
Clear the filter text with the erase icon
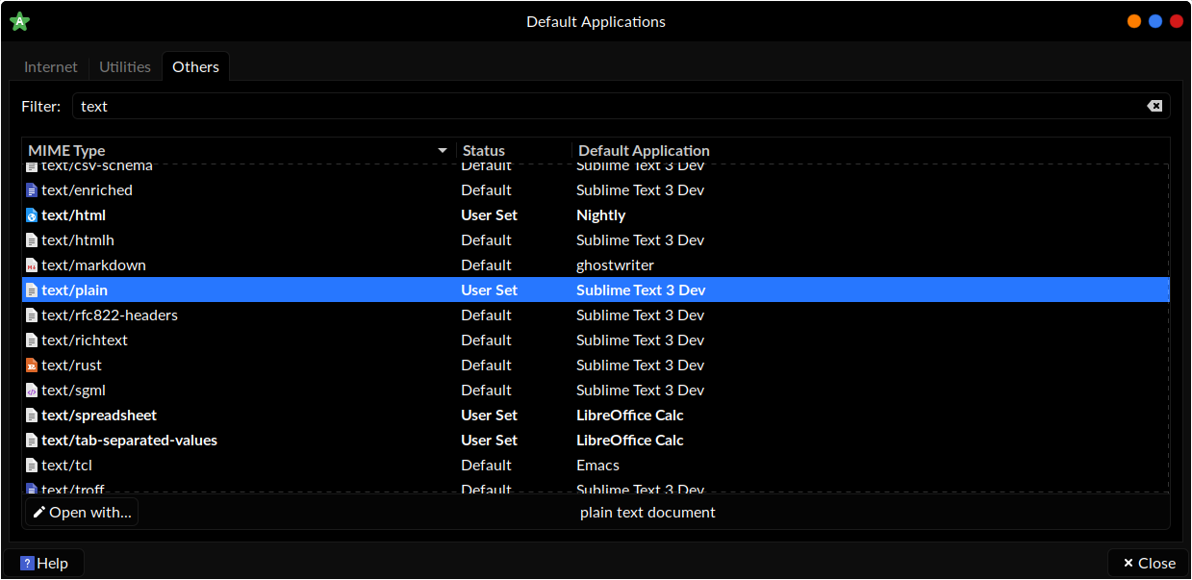pyautogui.click(x=1154, y=106)
